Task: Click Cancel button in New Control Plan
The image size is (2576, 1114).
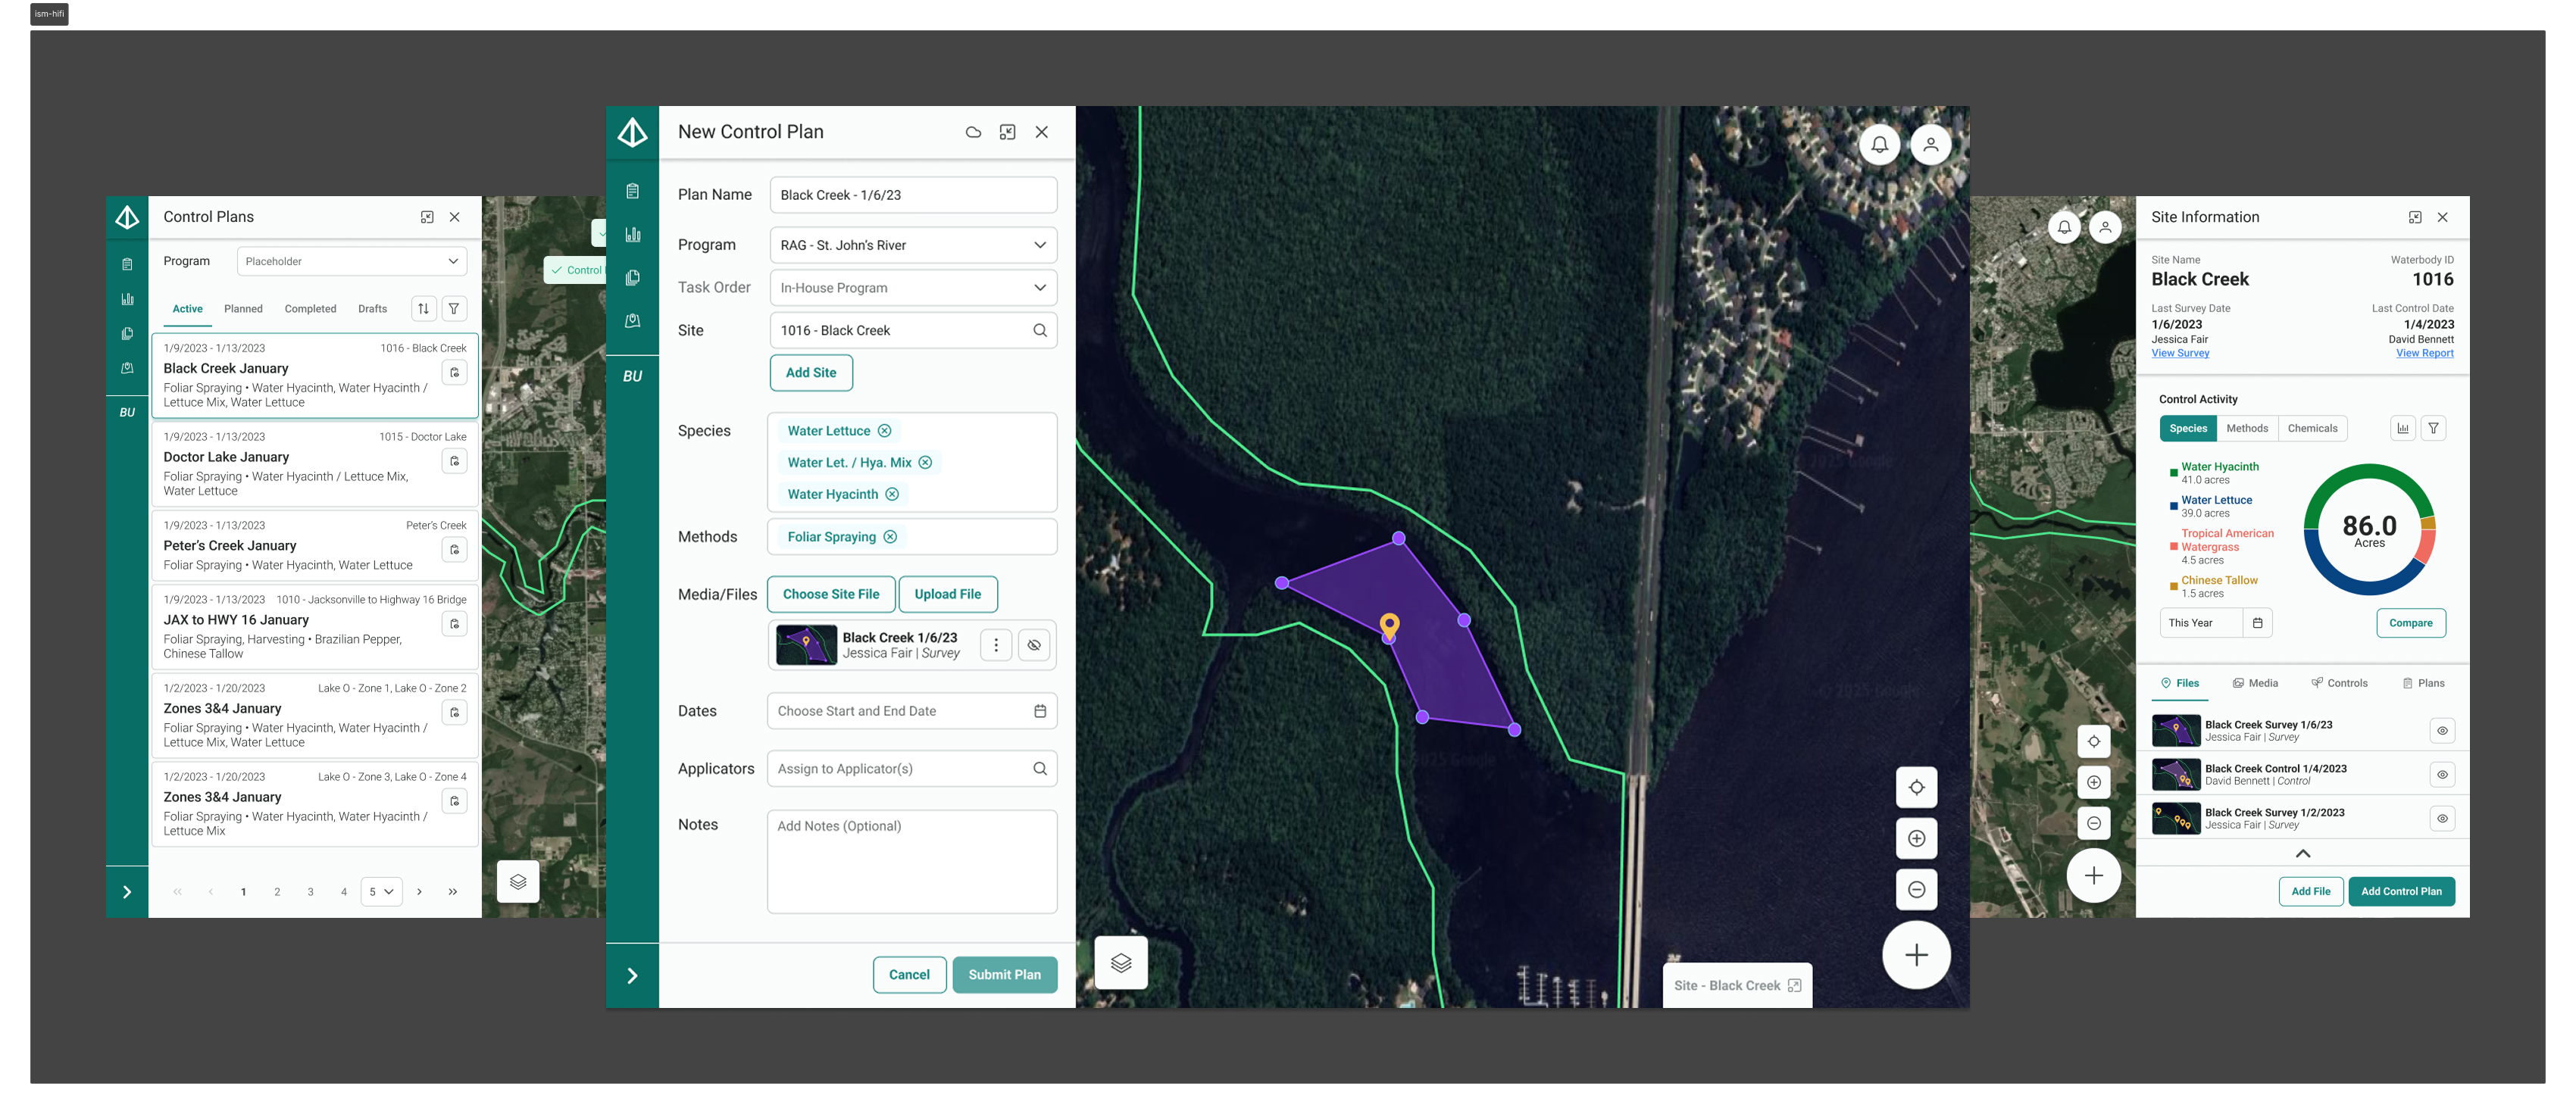Action: (x=908, y=975)
